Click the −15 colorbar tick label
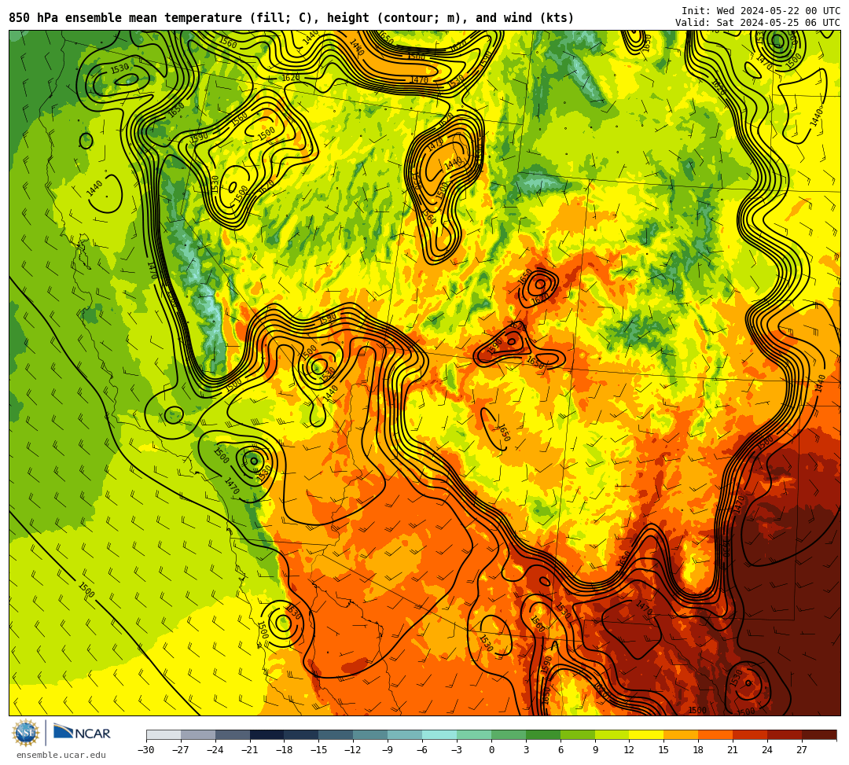849x765 pixels. point(319,750)
